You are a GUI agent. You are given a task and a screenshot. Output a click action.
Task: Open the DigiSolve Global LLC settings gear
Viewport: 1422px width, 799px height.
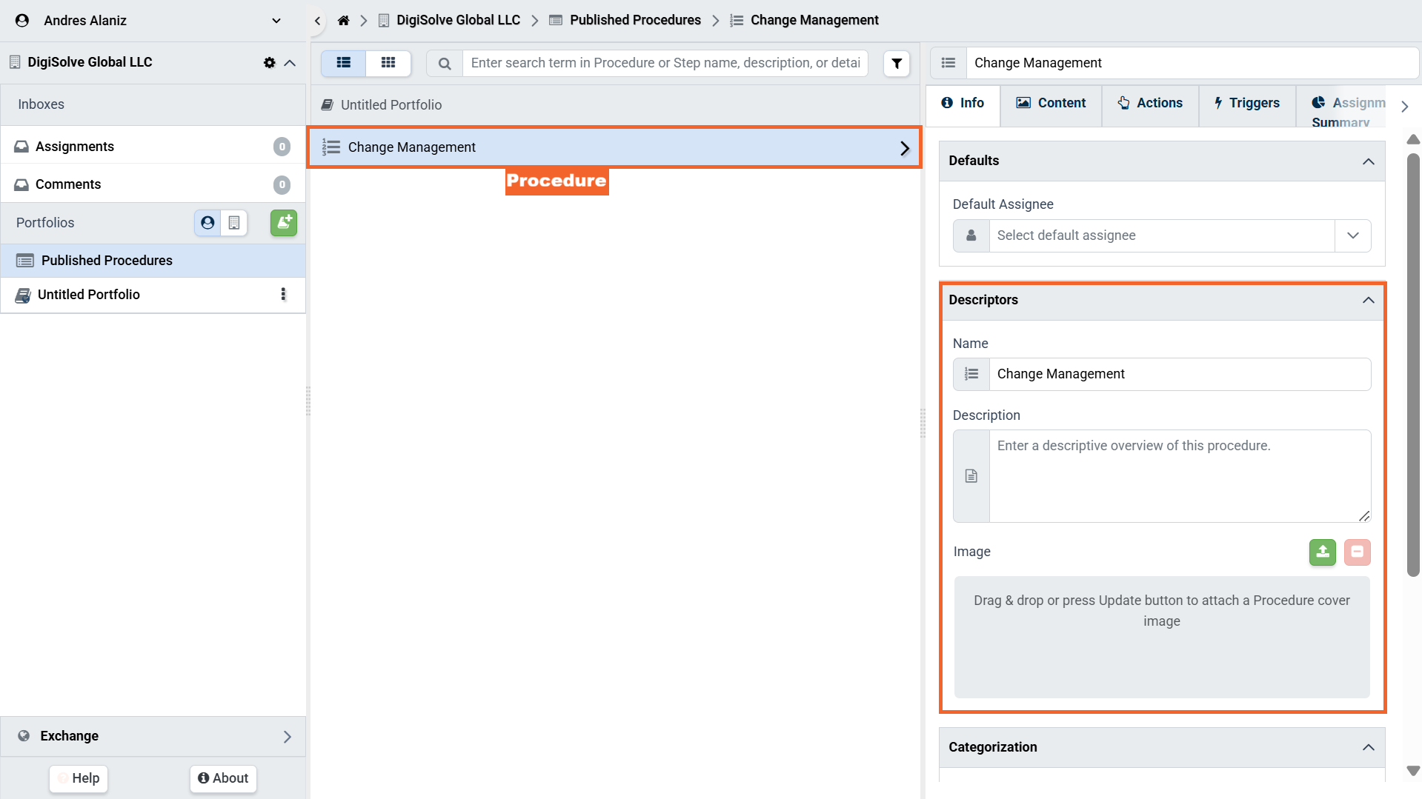coord(269,63)
